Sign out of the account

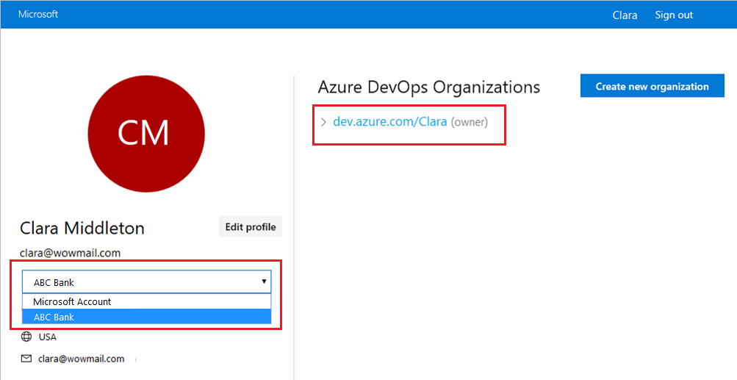(674, 15)
